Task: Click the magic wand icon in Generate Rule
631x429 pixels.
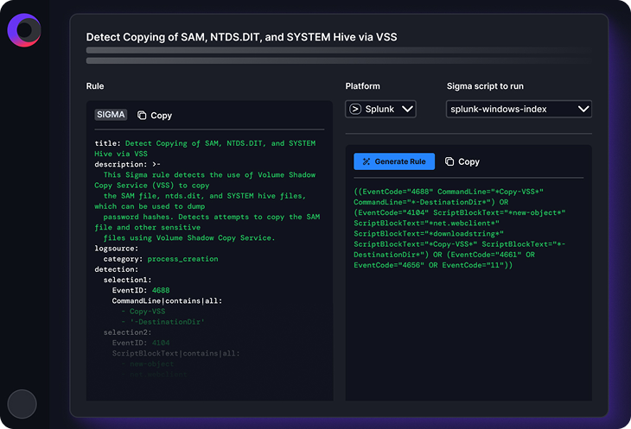Action: tap(366, 161)
